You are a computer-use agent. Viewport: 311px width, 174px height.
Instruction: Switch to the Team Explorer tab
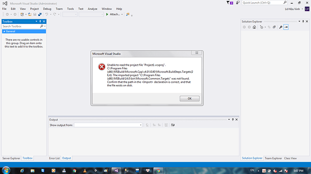pyautogui.click(x=273, y=158)
